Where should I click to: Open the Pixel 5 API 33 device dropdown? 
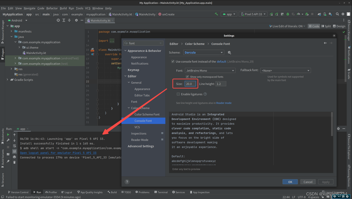pyautogui.click(x=253, y=14)
